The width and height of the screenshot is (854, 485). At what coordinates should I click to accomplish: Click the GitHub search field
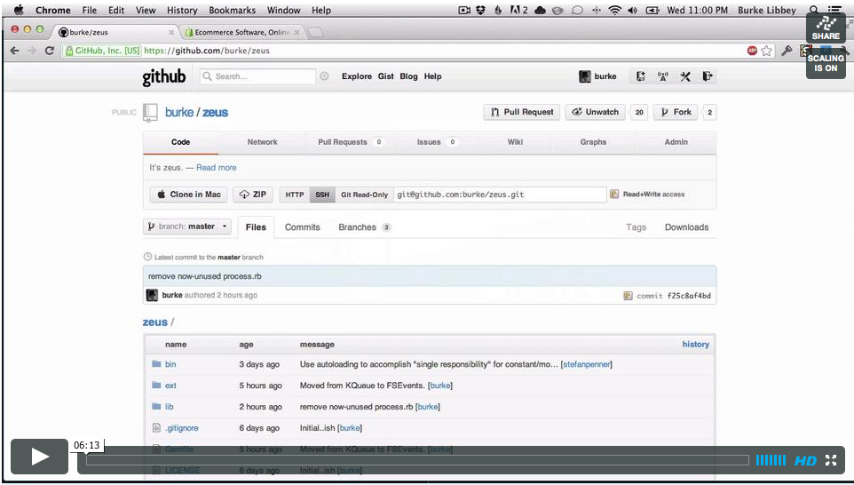click(x=258, y=76)
